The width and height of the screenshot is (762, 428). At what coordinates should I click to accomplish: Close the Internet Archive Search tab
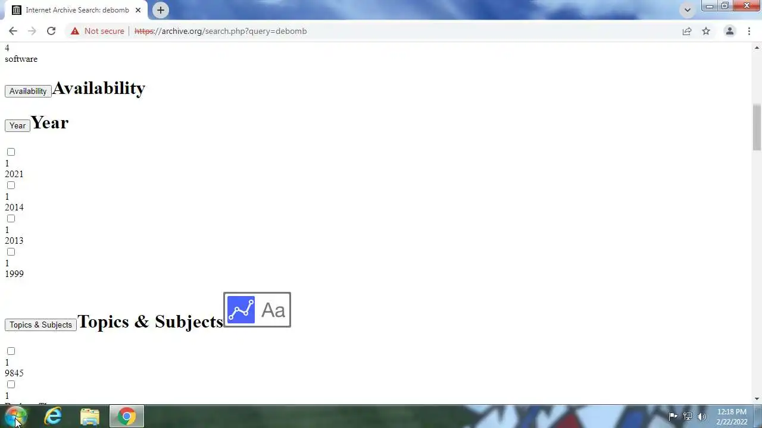[x=138, y=10]
